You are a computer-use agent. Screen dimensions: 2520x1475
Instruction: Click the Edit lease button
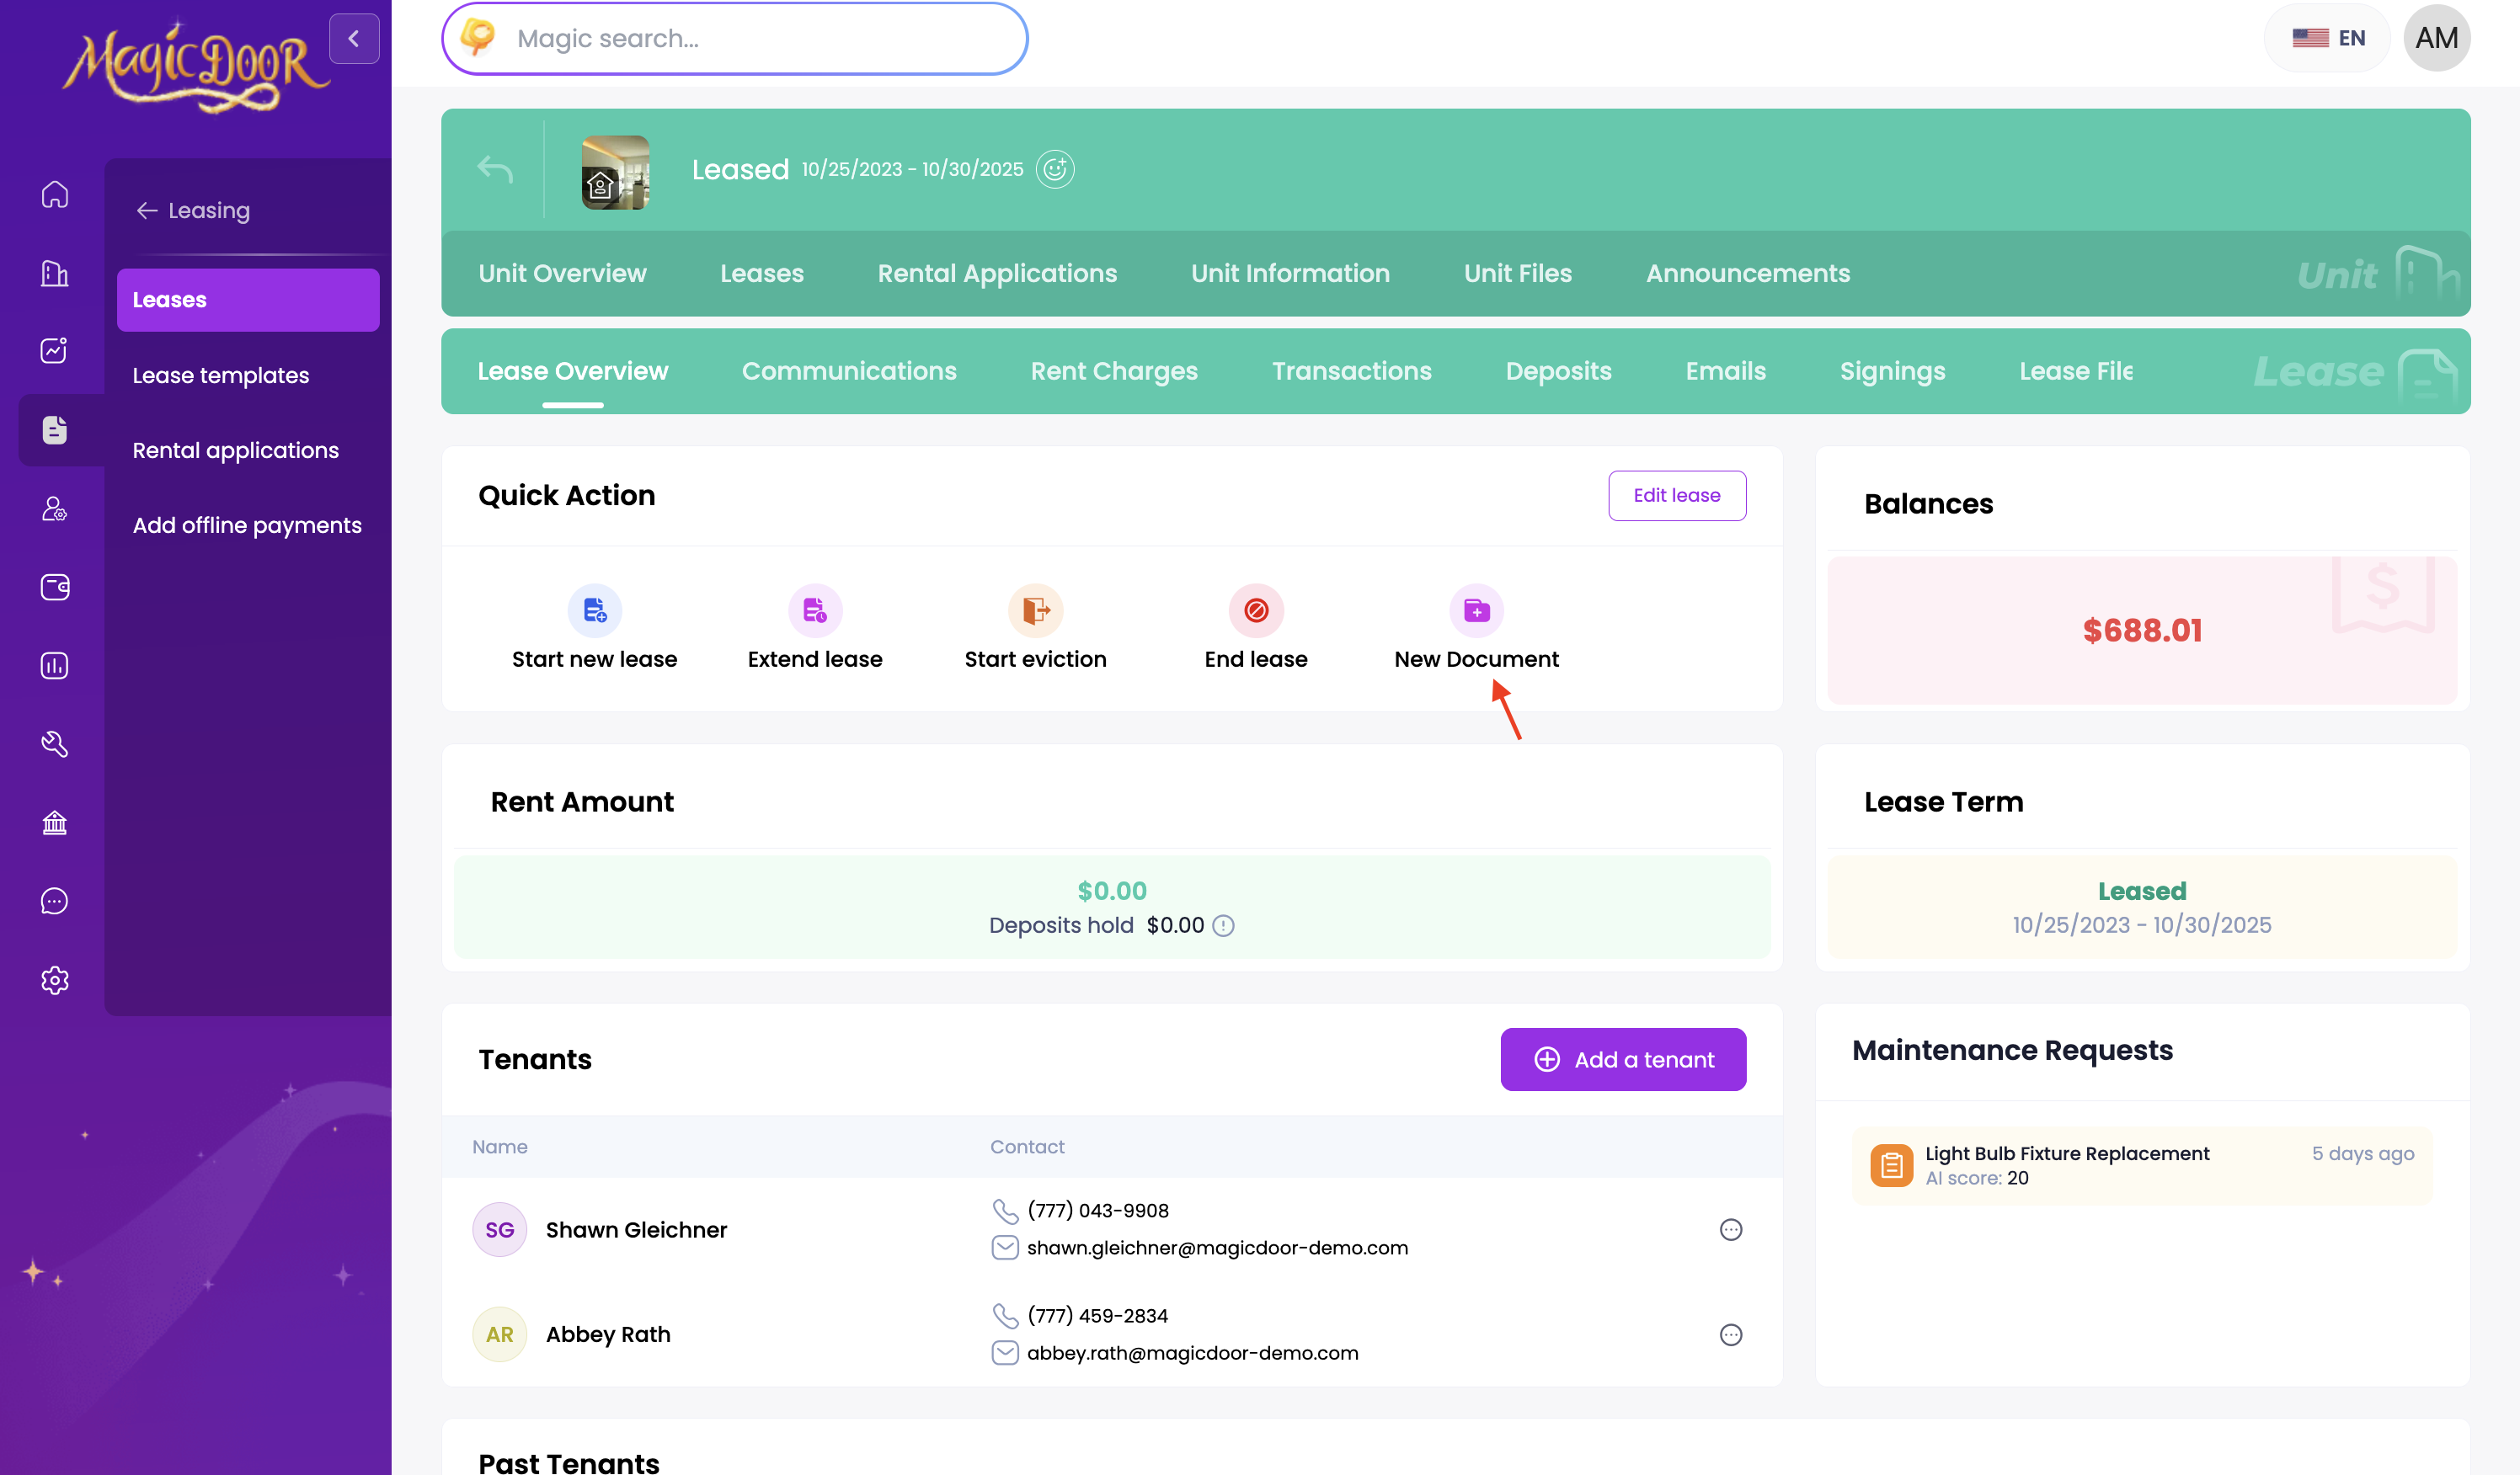1676,495
